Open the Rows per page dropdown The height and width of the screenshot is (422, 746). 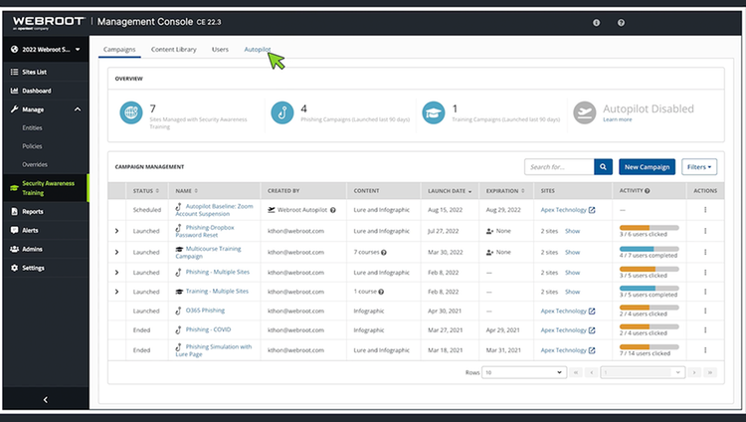pos(524,372)
